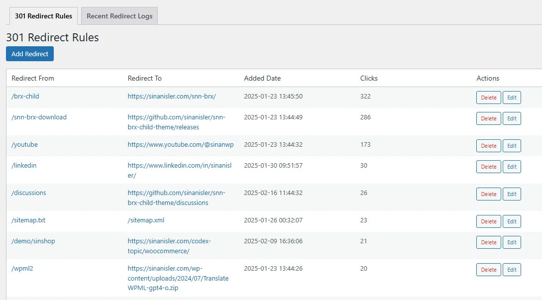This screenshot has width=542, height=300.
Task: Delete the /sitemap.txt redirect rule
Action: point(488,221)
